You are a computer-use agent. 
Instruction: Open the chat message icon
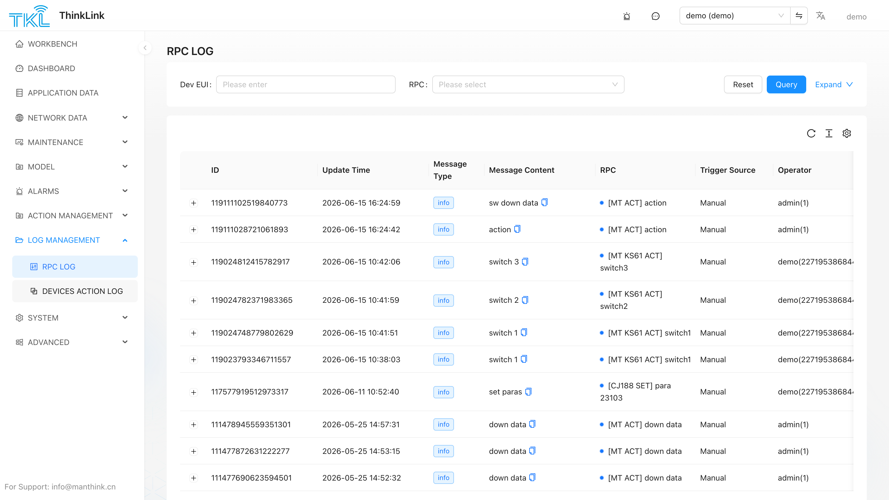point(655,16)
